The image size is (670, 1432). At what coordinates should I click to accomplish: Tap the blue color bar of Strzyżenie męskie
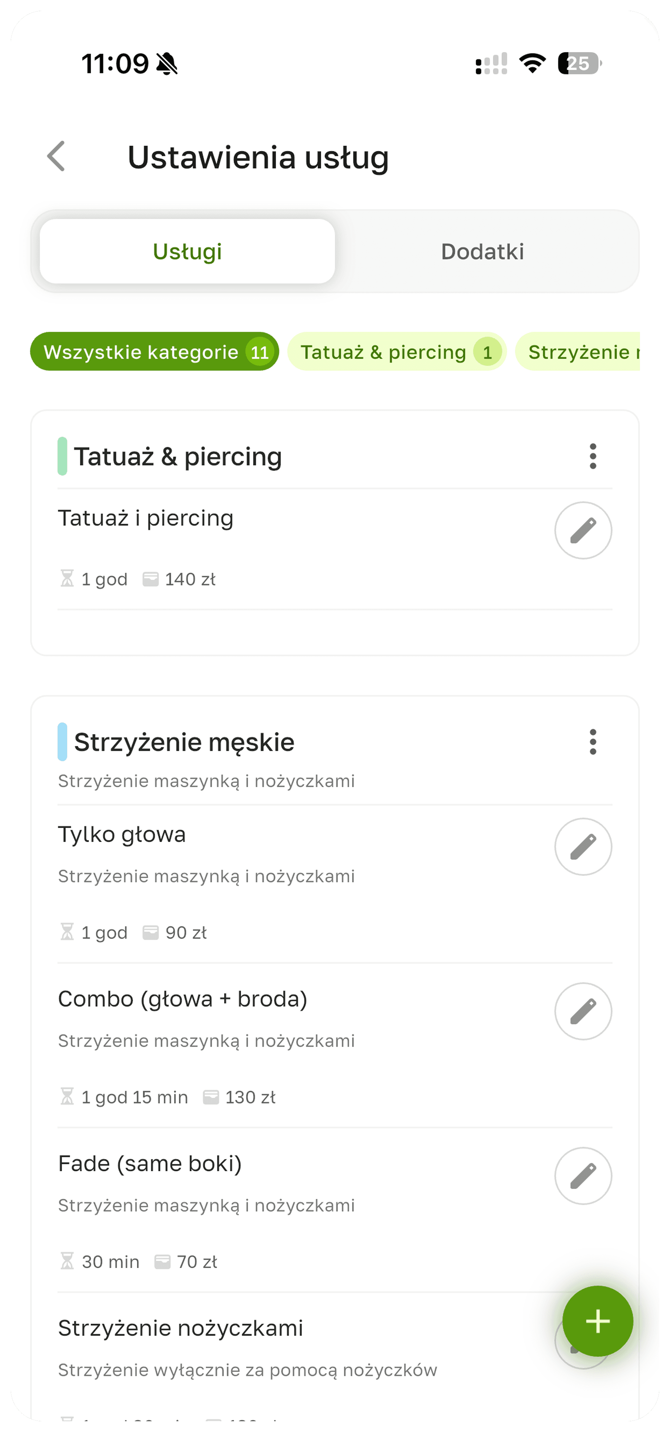tap(62, 742)
